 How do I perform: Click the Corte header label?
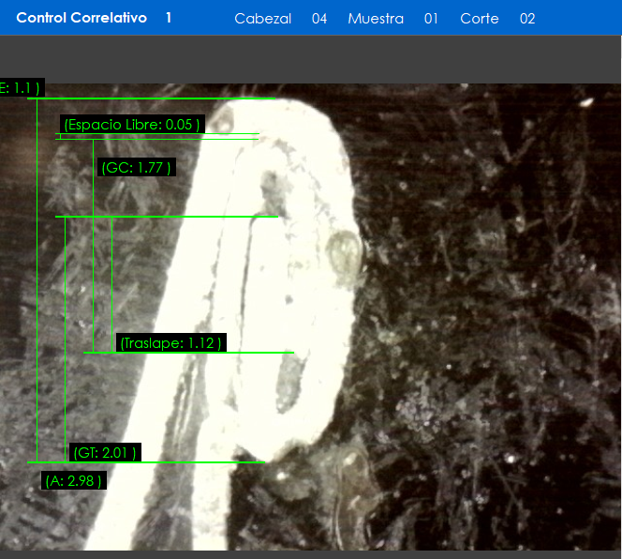click(479, 19)
